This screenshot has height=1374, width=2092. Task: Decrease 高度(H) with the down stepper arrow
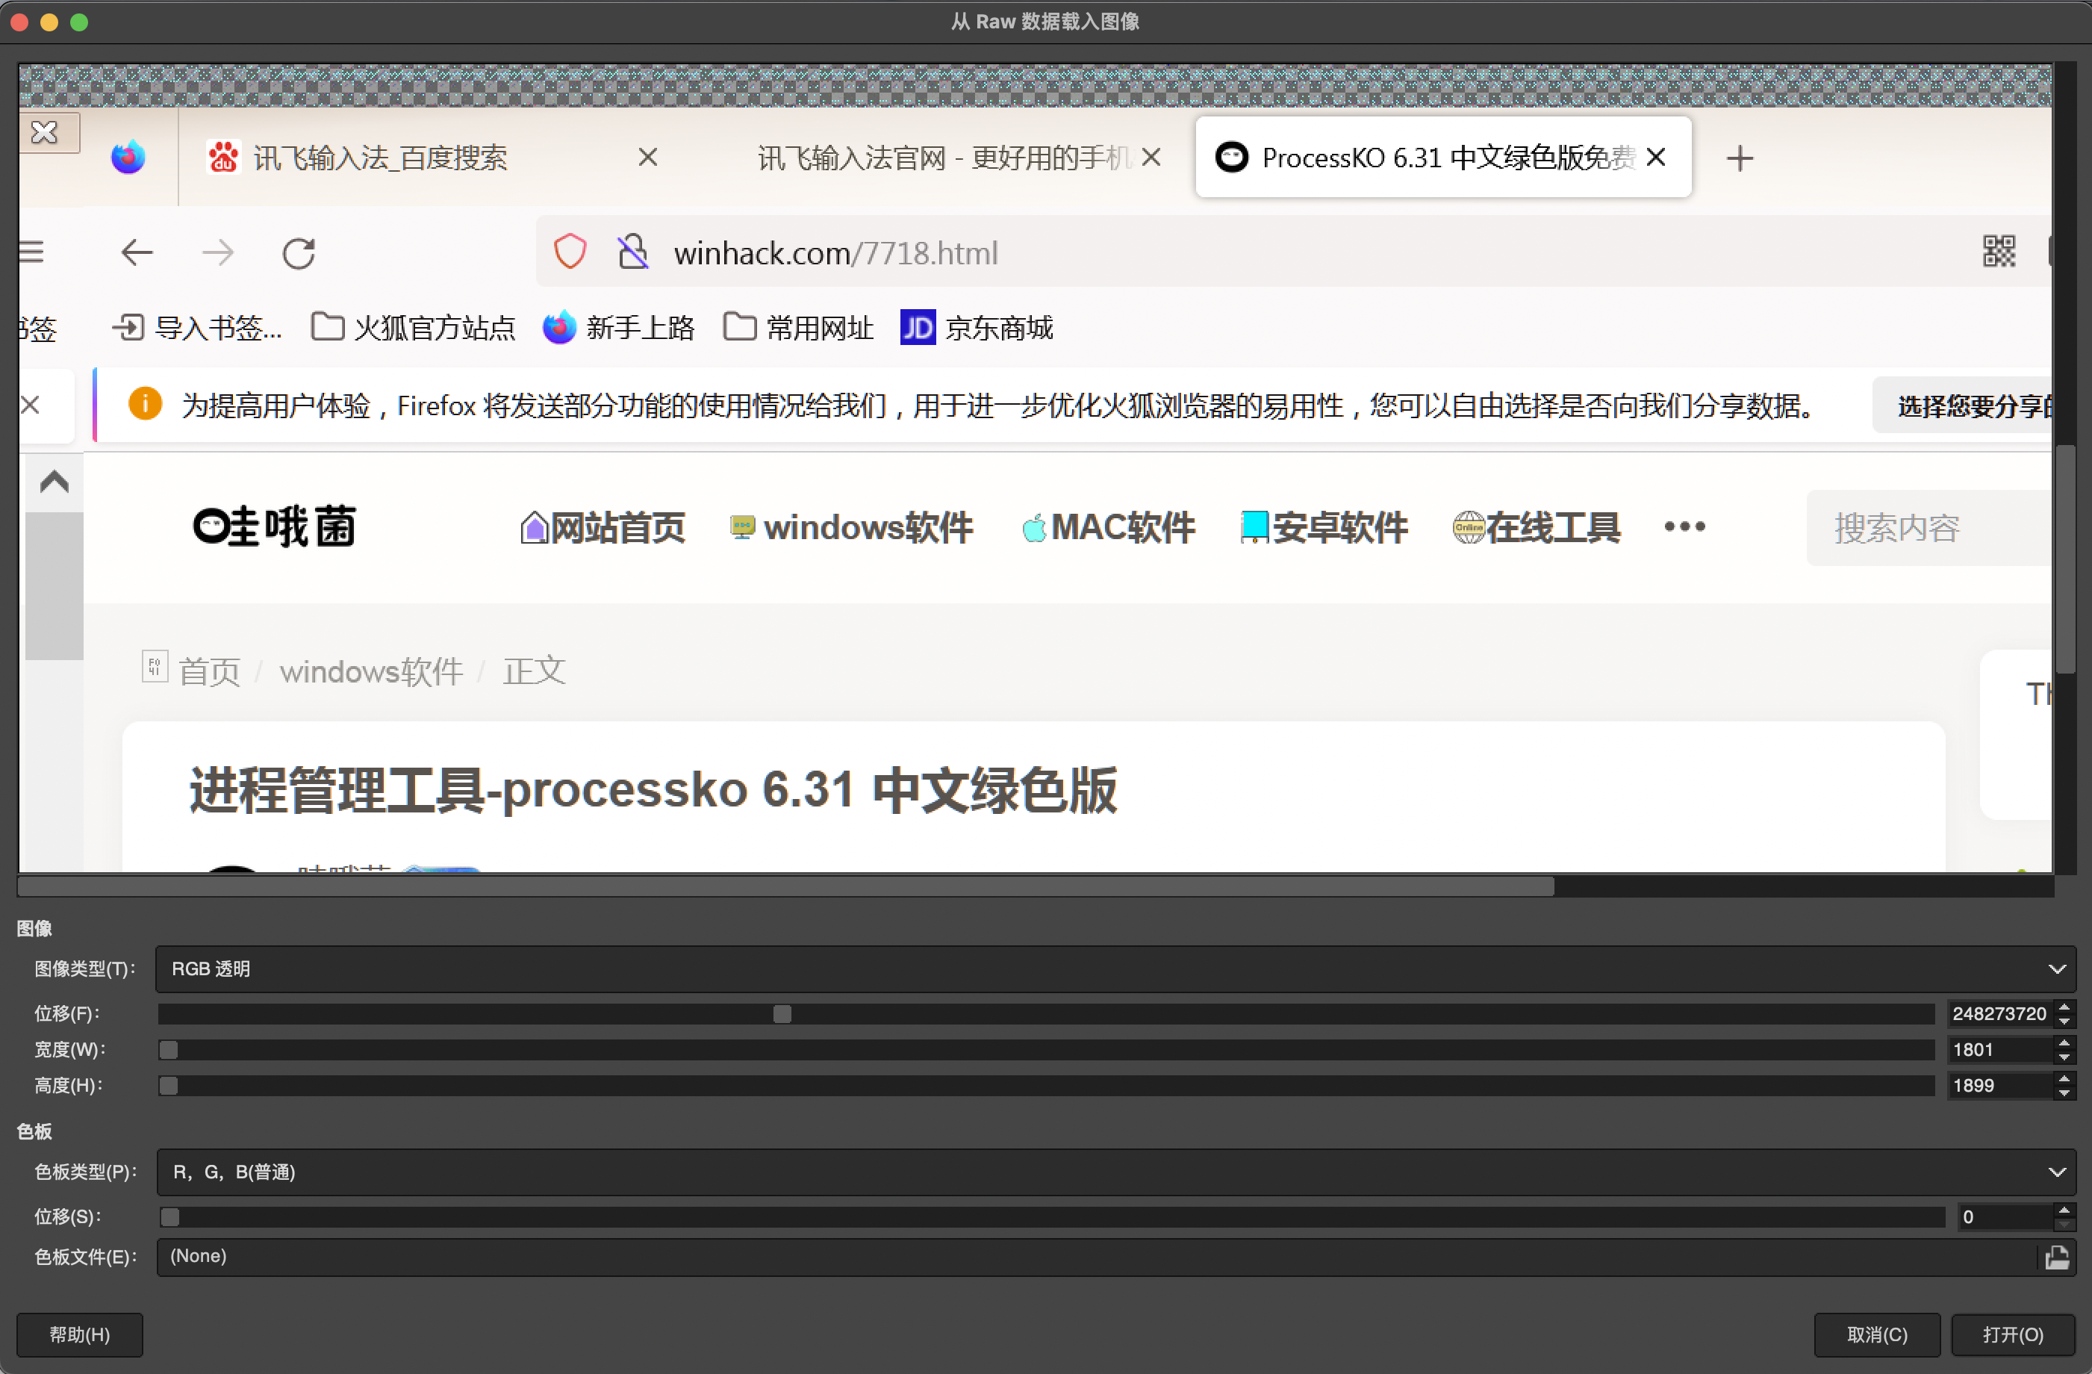pos(2065,1092)
